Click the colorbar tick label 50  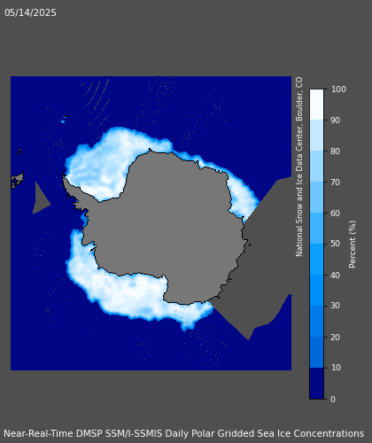tap(336, 244)
